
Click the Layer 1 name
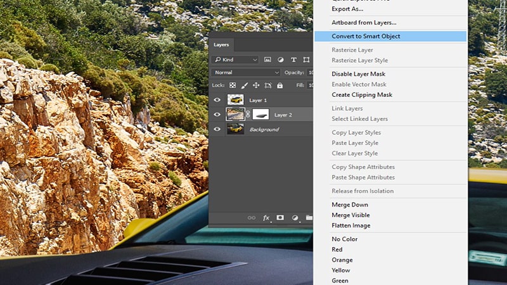(258, 100)
